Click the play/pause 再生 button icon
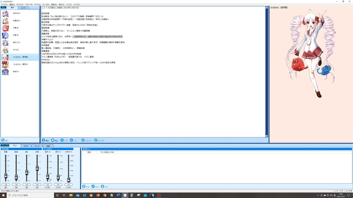This screenshot has height=198, width=353. [43, 140]
